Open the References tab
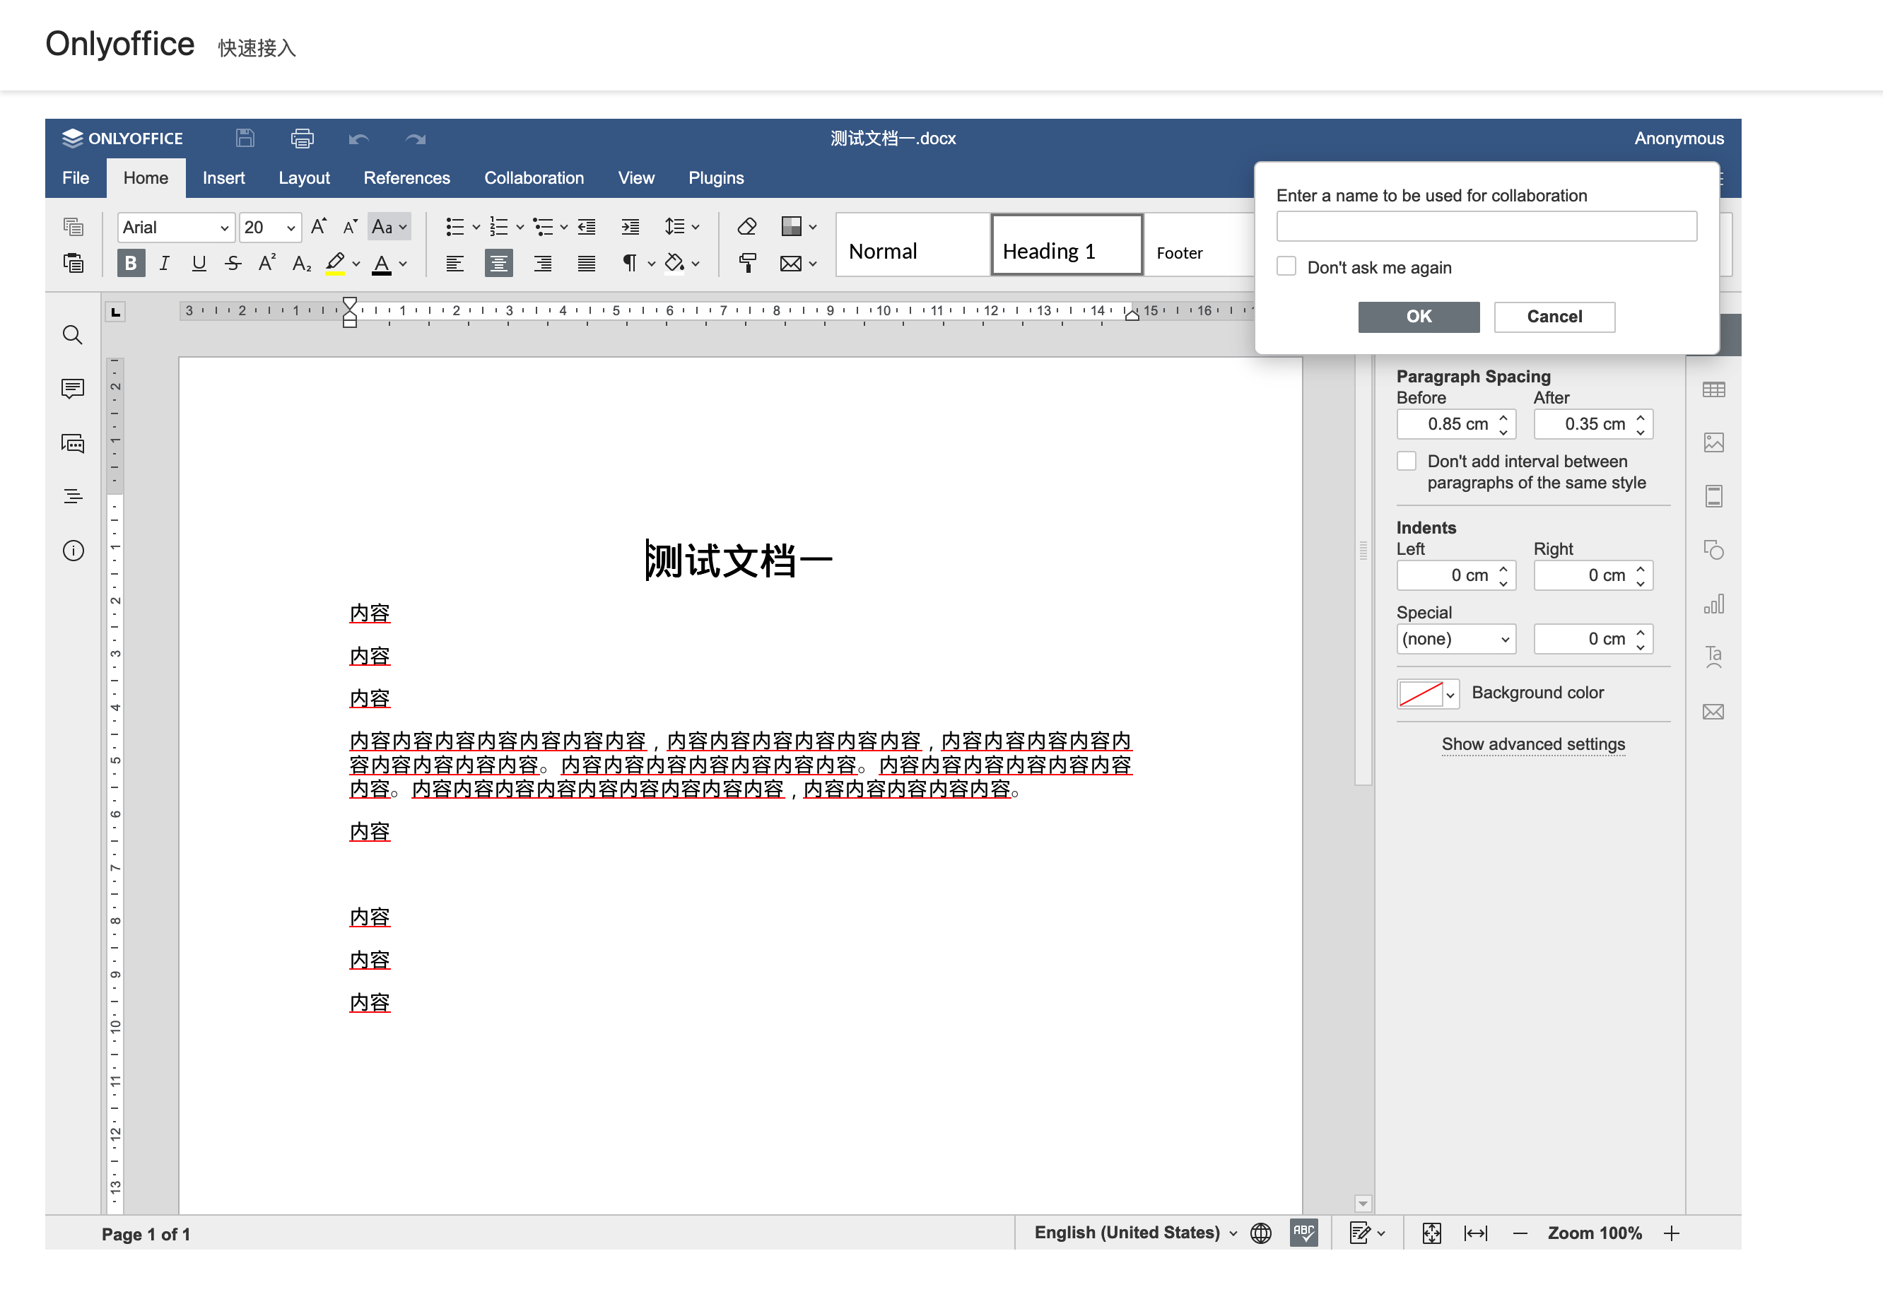 coord(406,178)
